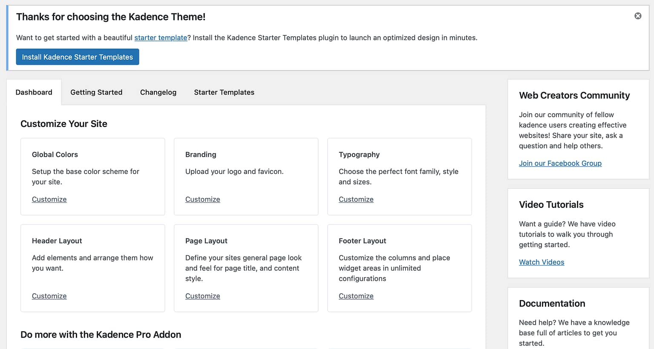Open the Watch Videos tutorials link
The height and width of the screenshot is (349, 654).
tap(542, 262)
